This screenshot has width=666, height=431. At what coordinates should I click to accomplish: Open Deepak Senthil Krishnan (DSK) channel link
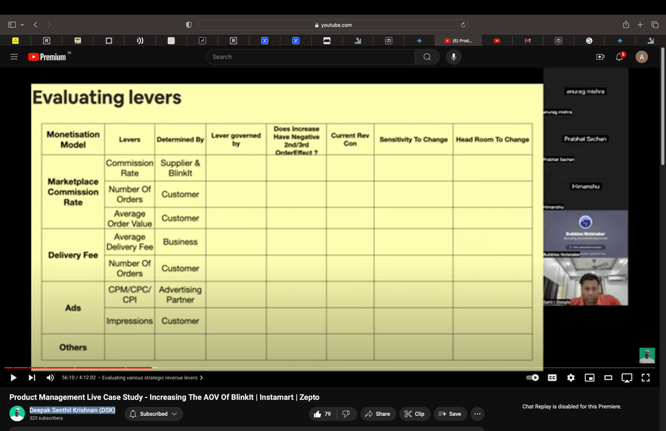point(73,410)
